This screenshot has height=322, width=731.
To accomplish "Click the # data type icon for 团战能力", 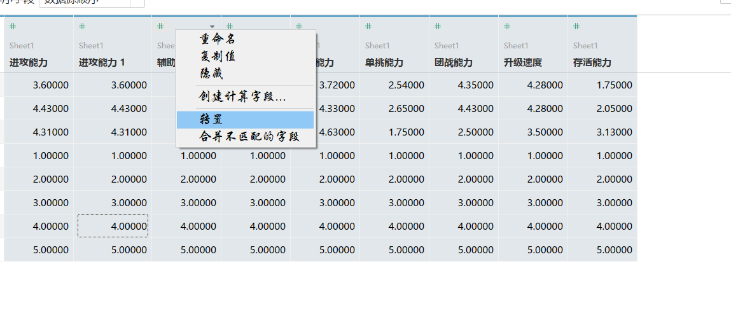I will [x=438, y=27].
